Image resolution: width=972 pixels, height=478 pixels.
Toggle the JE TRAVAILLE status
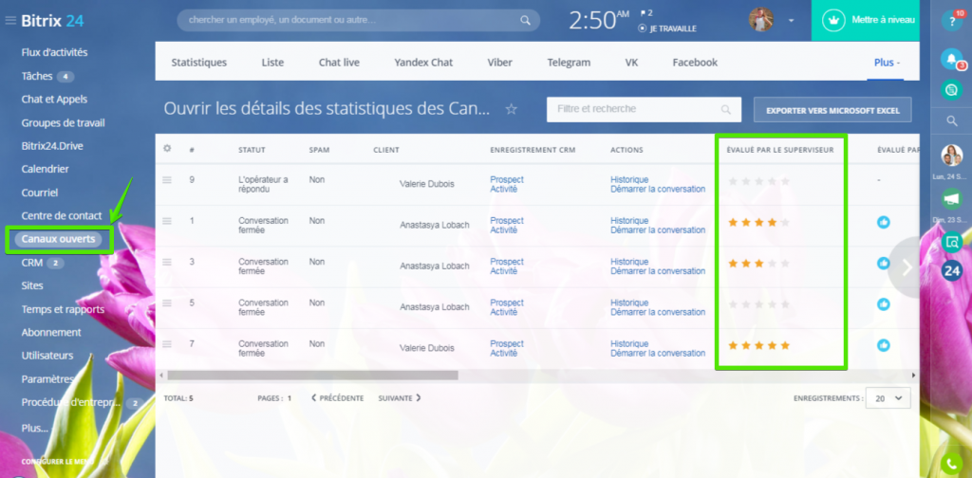point(667,28)
